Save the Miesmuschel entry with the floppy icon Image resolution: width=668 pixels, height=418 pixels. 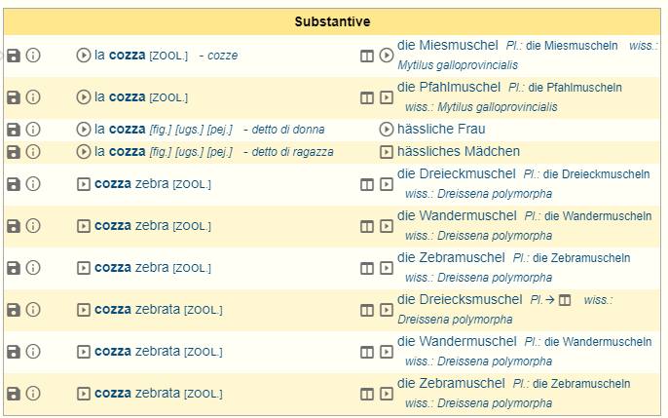tap(14, 56)
